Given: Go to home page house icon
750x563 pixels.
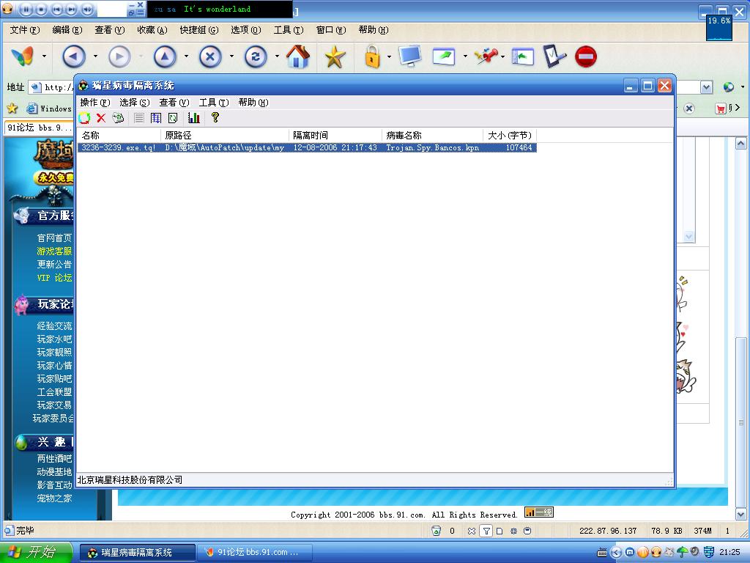Looking at the screenshot, I should point(298,56).
